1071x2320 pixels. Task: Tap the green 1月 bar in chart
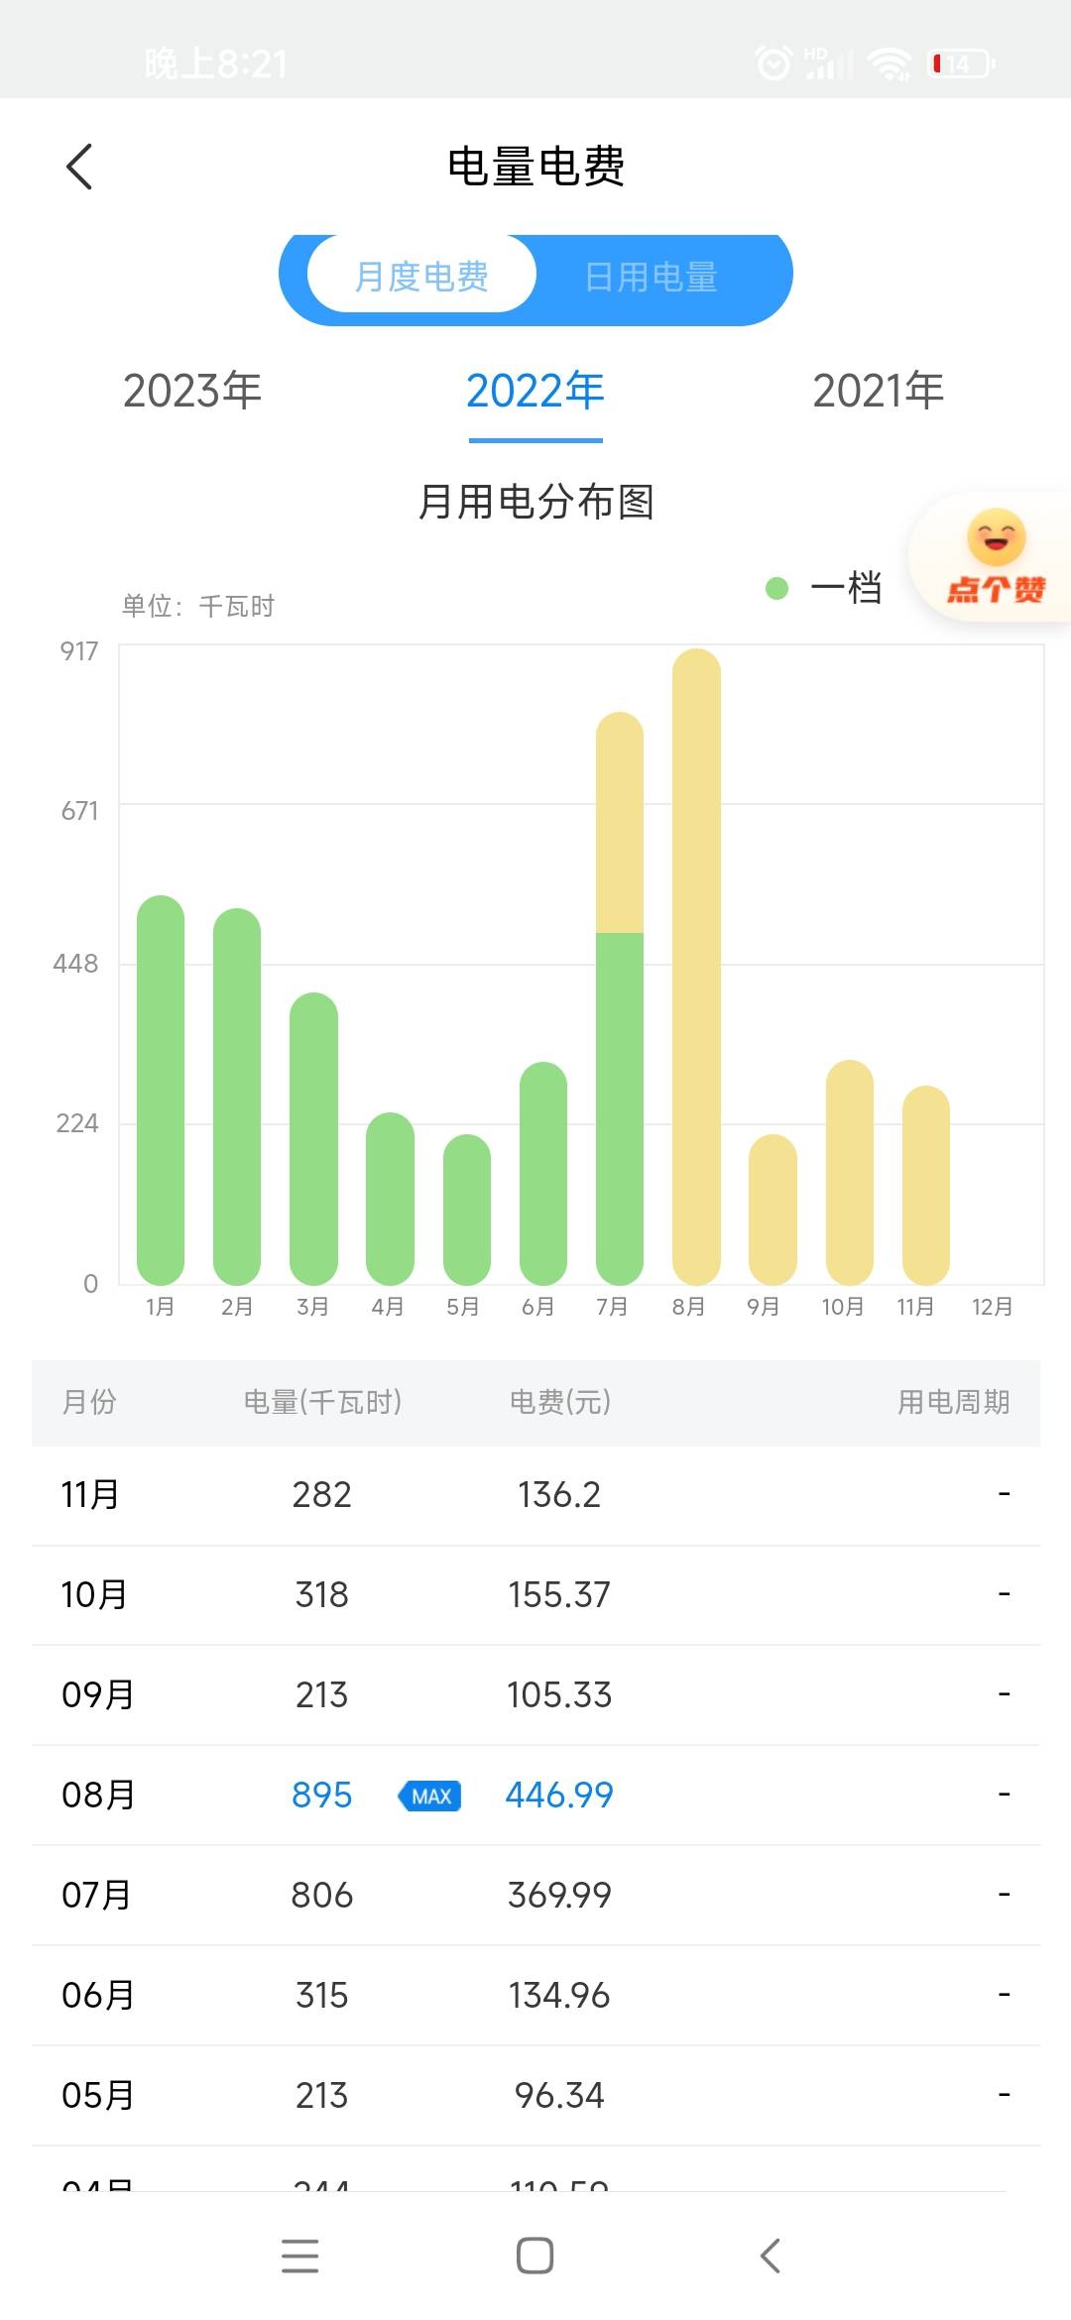click(161, 1091)
